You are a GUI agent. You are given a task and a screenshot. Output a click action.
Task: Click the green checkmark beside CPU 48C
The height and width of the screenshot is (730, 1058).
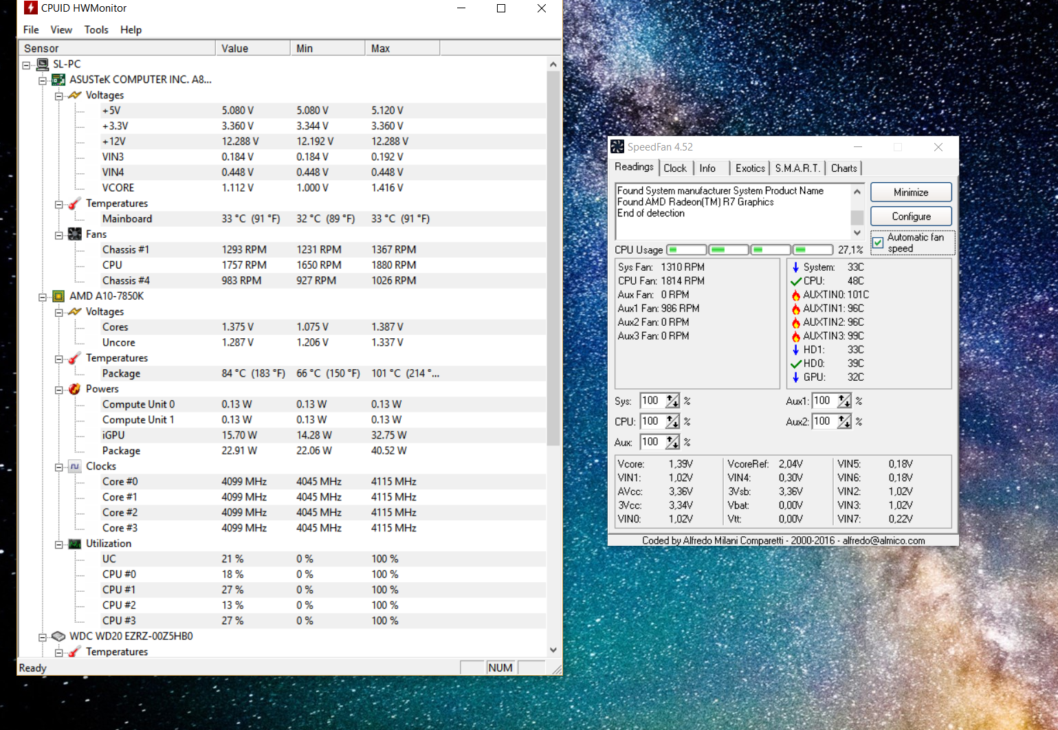tap(796, 281)
